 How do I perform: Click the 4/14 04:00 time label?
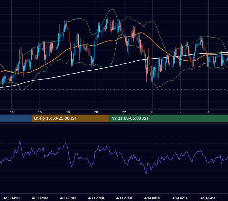pos(209,198)
